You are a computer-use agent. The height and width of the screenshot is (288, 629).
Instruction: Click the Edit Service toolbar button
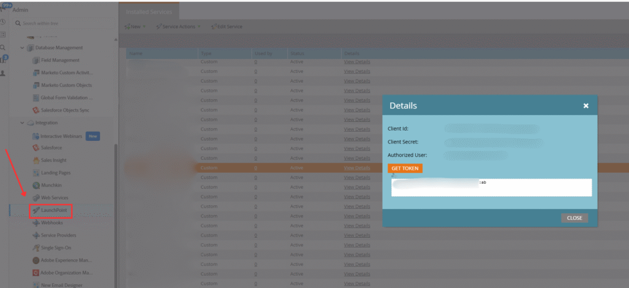227,27
